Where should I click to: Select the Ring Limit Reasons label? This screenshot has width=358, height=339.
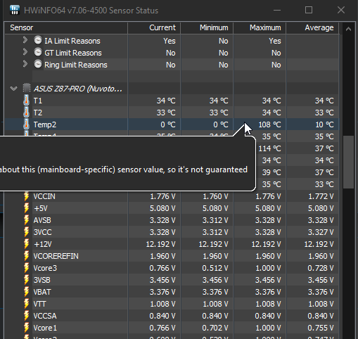click(x=76, y=65)
